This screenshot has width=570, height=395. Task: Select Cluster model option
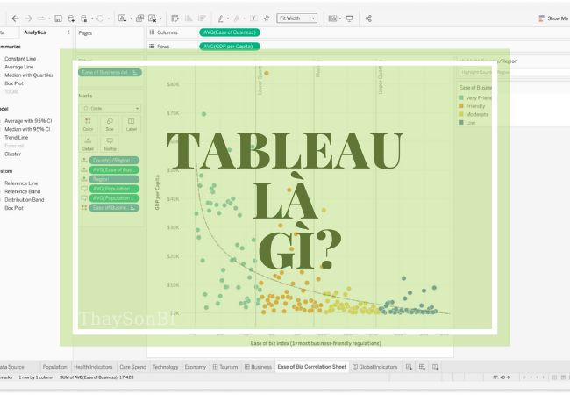point(13,154)
